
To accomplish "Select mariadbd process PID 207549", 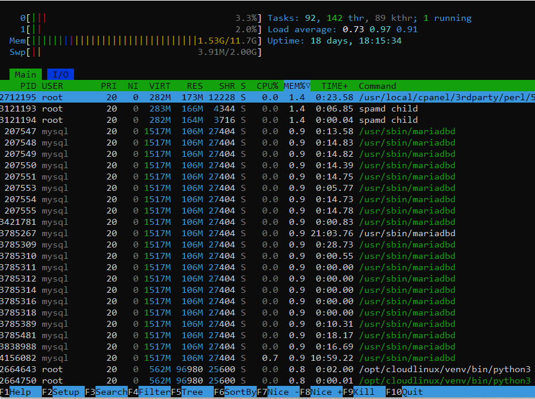I will [x=267, y=154].
